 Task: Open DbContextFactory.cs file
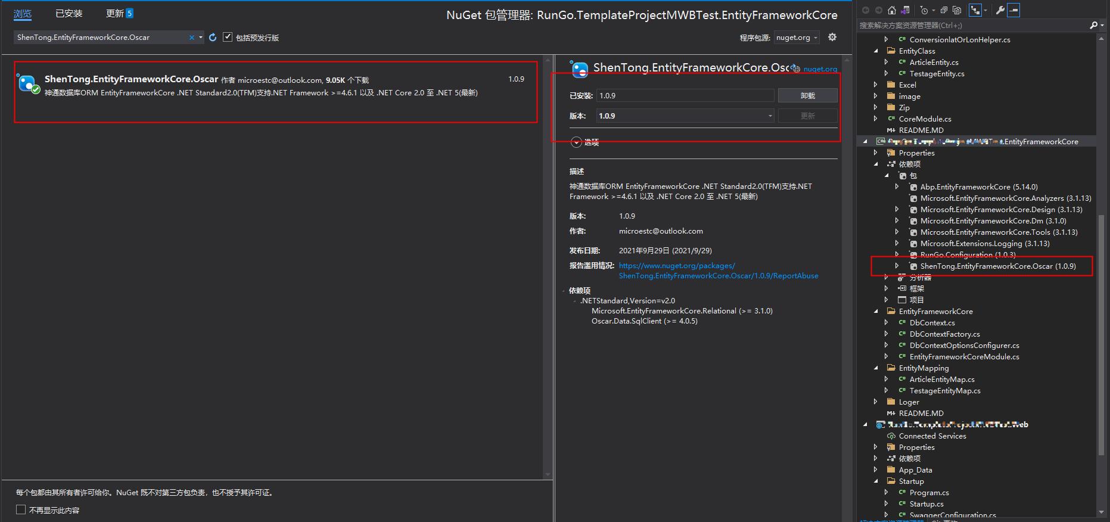[944, 334]
